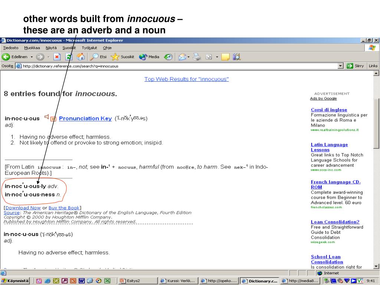
Task: Go to the Home page icon
Action: [x=81, y=57]
